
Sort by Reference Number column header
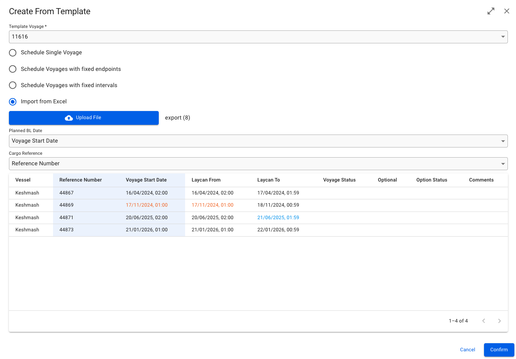(x=81, y=180)
